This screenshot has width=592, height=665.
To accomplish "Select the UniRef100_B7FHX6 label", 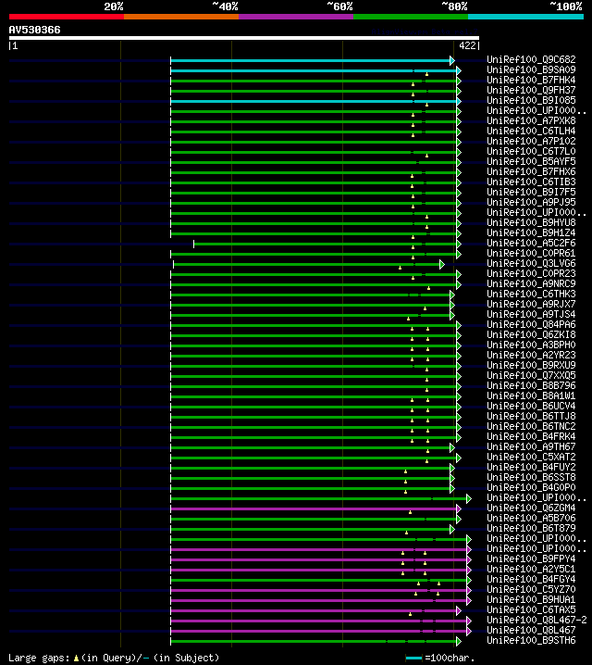I will point(531,171).
